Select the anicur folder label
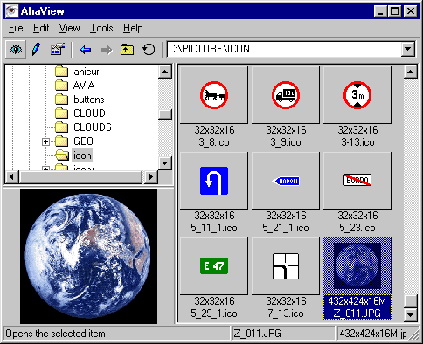423x344 pixels. 87,72
